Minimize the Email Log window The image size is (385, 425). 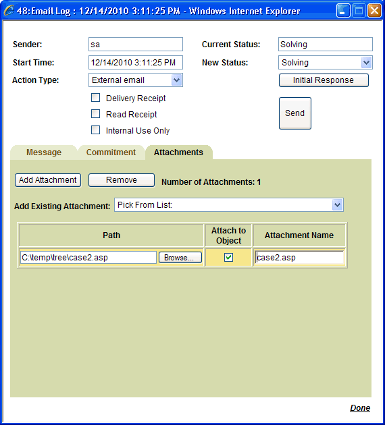click(343, 11)
